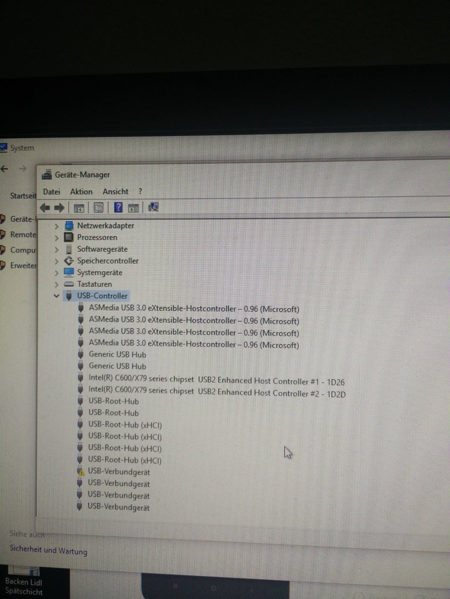Expand the Speichercontroller node
The height and width of the screenshot is (599, 450).
[x=57, y=261]
